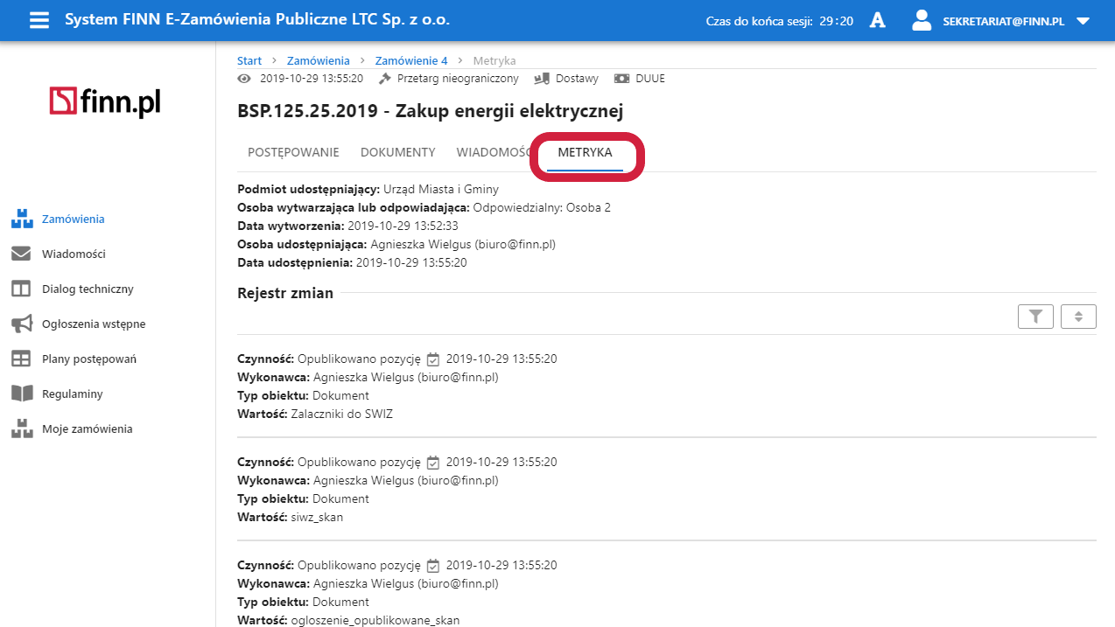Click the System FINN E-Zamówienia Publiczne header title
Screen dimensions: 1115x627
pyautogui.click(x=257, y=20)
